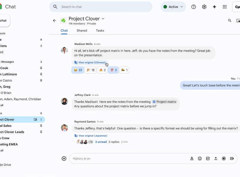Image resolution: width=240 pixels, height=177 pixels.
Task: Unpin the Cook conversation pin icon
Action: tap(41, 68)
